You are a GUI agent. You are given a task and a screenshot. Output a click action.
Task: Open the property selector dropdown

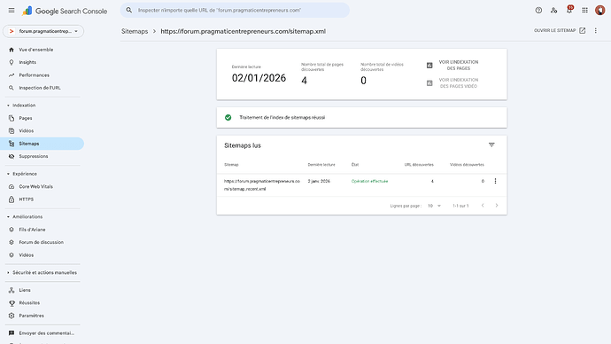coord(43,31)
